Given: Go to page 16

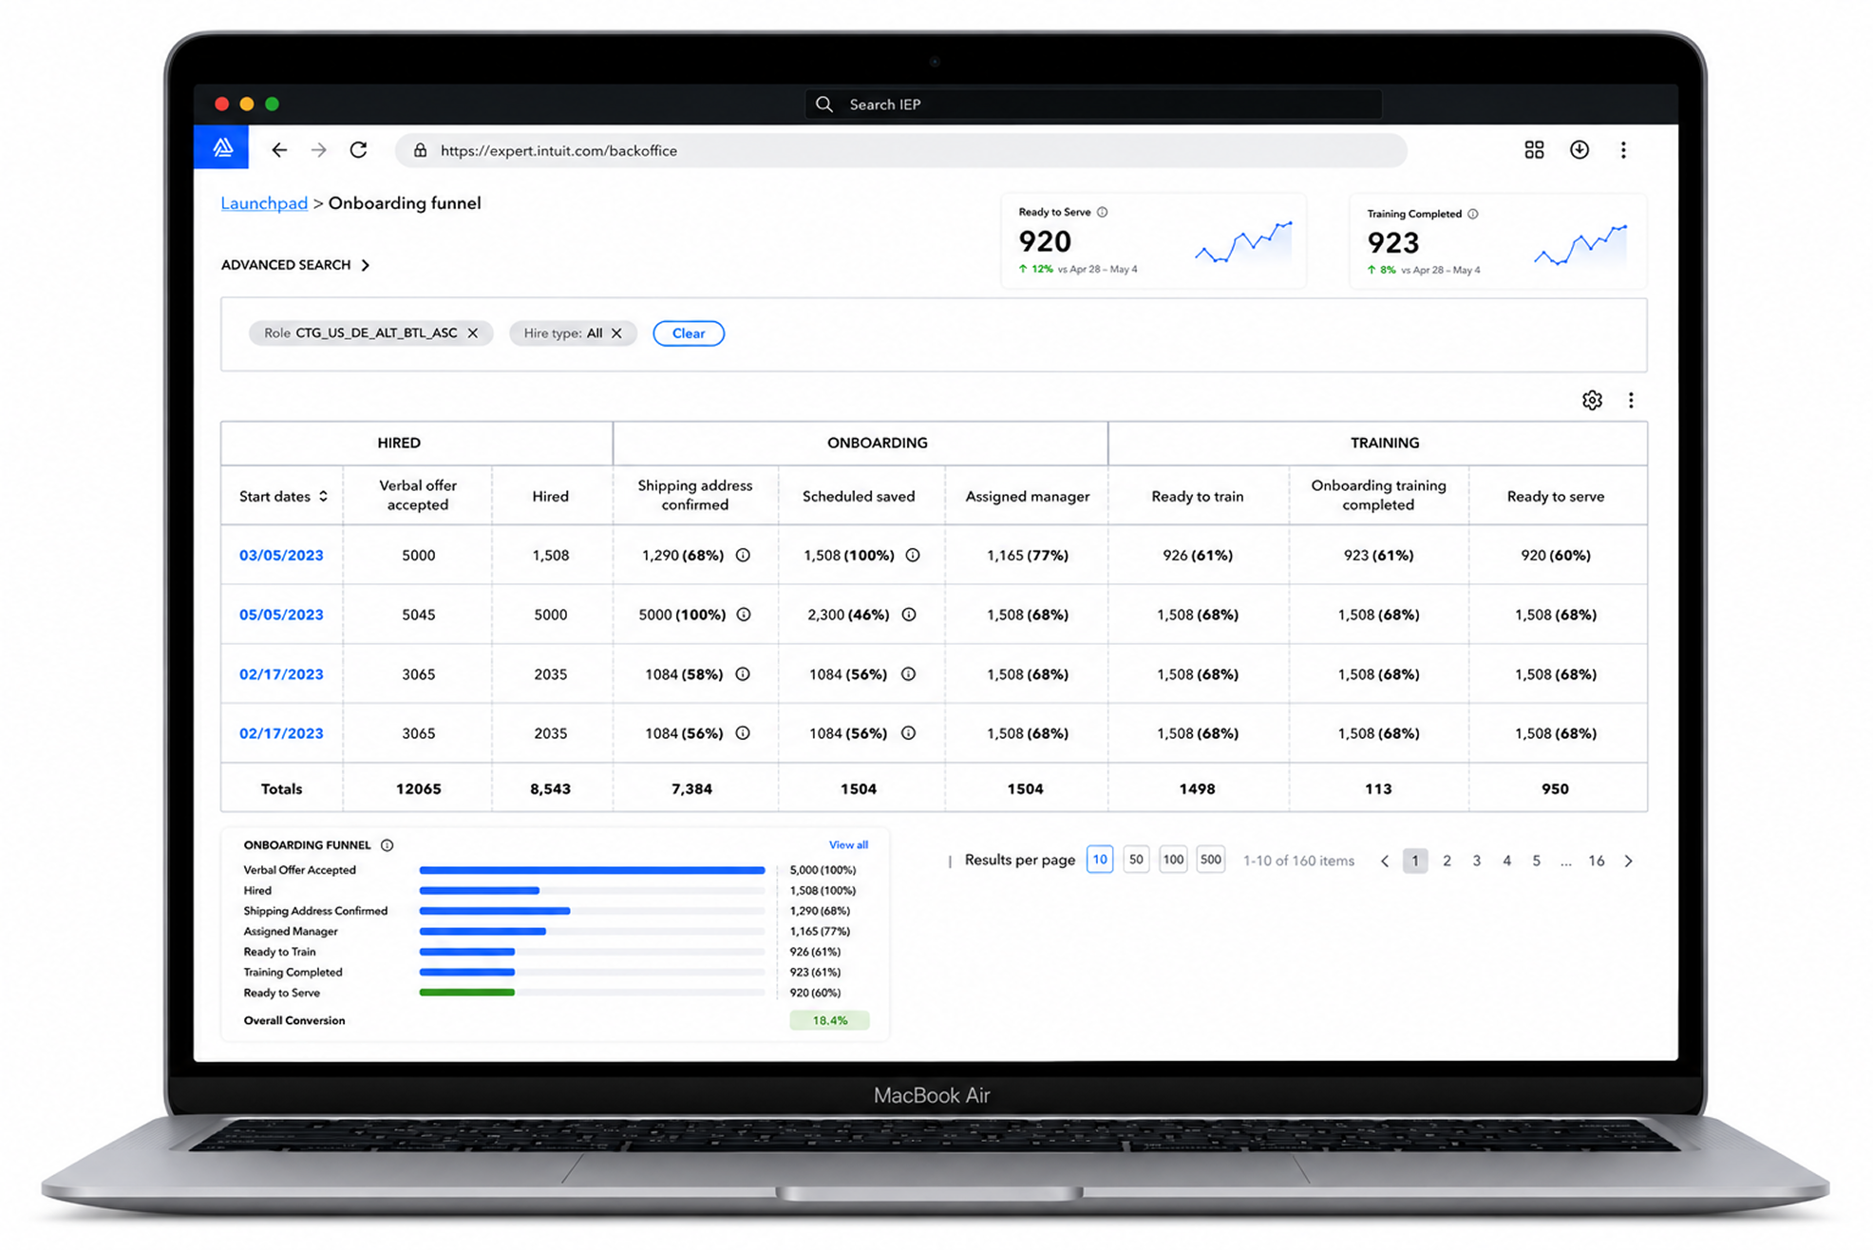Looking at the screenshot, I should (1596, 861).
